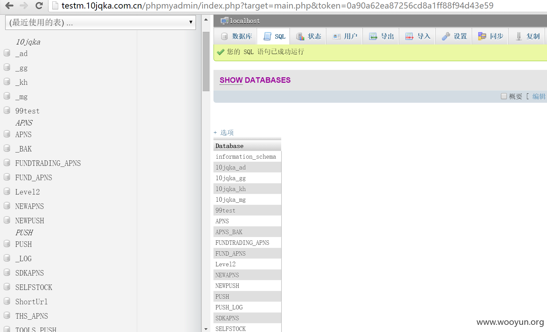The height and width of the screenshot is (332, 547).
Task: Select the NEWPUSH row in results table
Action: [x=247, y=286]
